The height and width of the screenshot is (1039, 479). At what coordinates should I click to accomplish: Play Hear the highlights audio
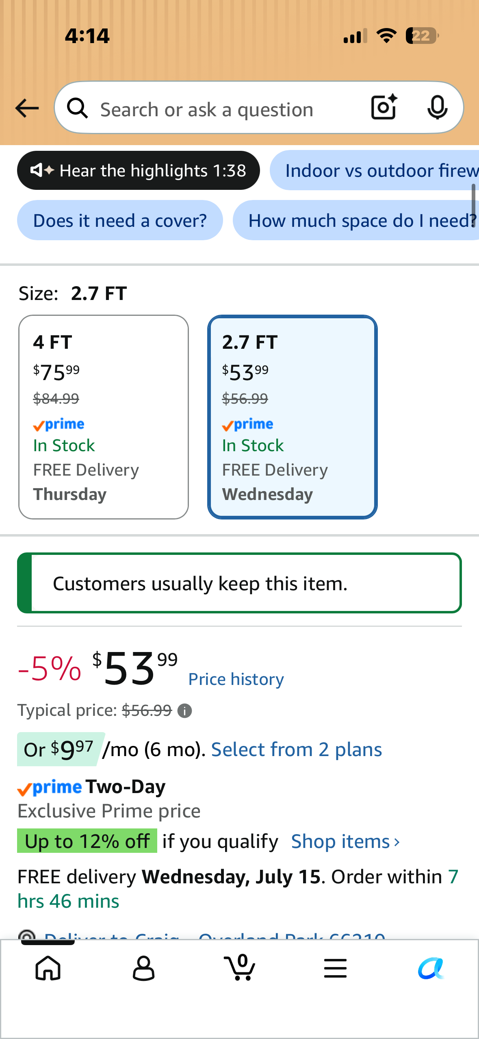pos(138,170)
